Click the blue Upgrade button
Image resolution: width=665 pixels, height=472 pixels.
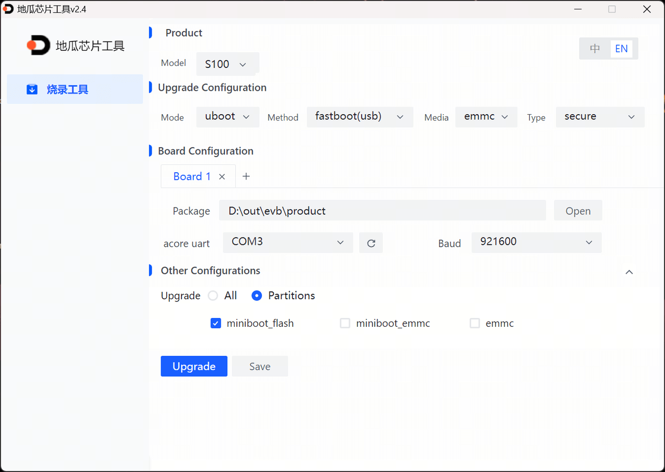(x=194, y=366)
